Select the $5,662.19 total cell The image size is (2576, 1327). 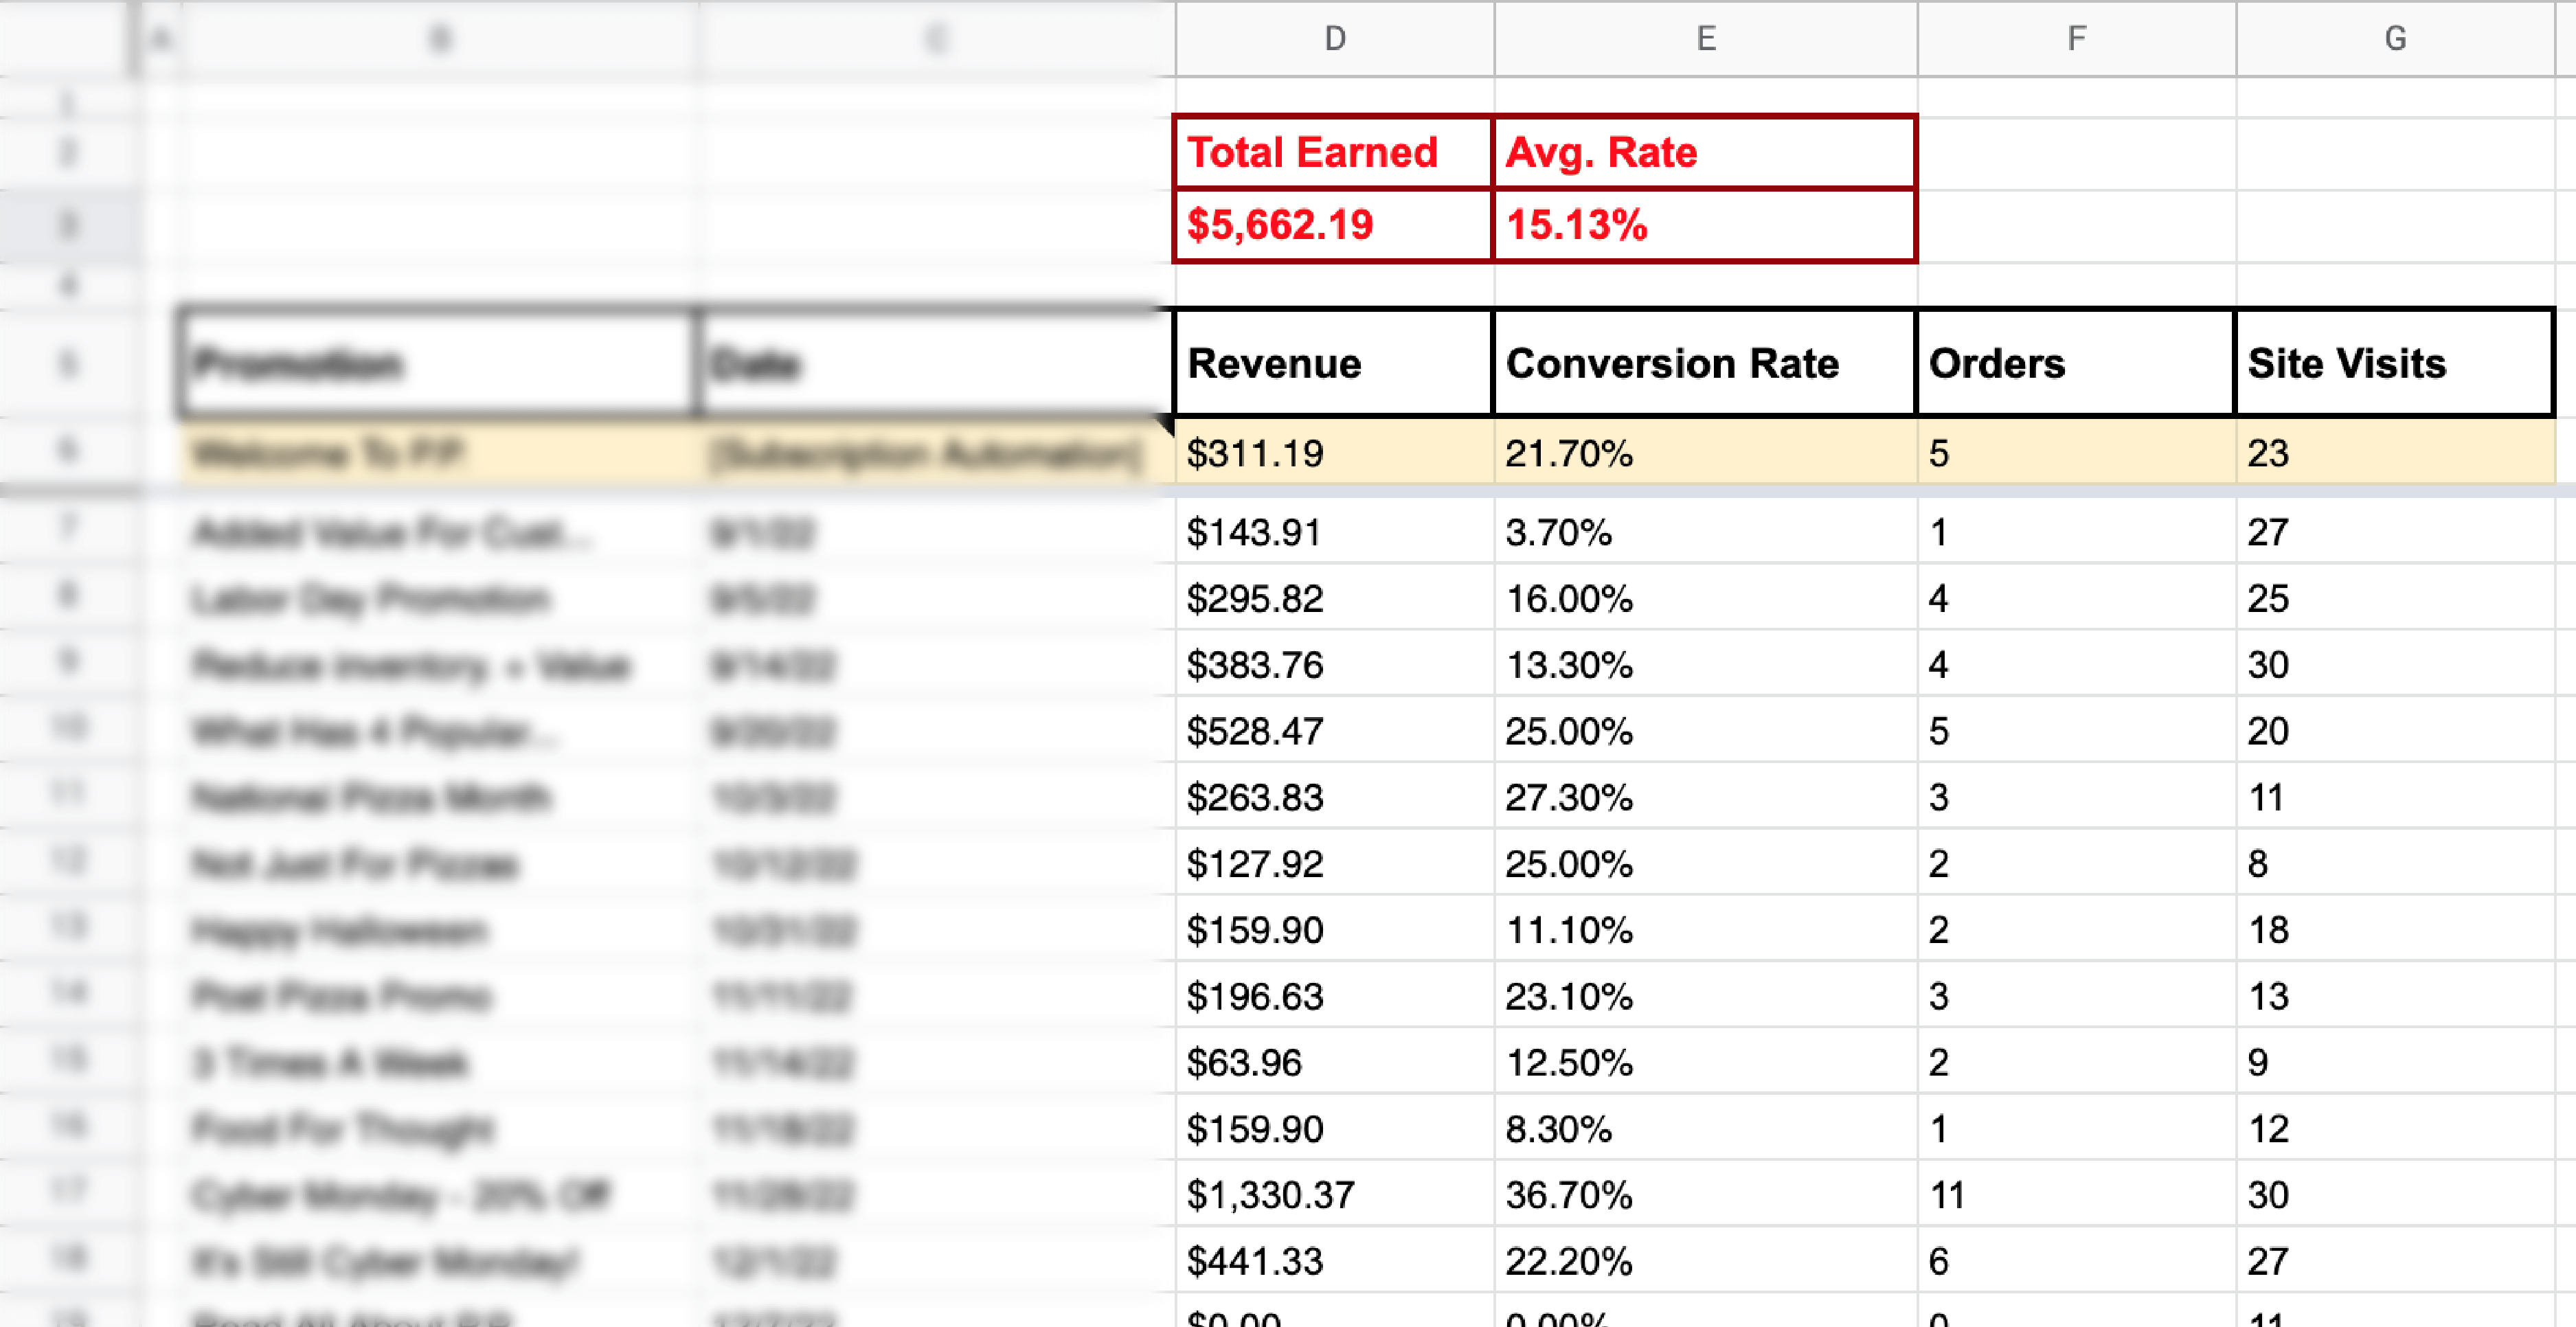point(1334,225)
